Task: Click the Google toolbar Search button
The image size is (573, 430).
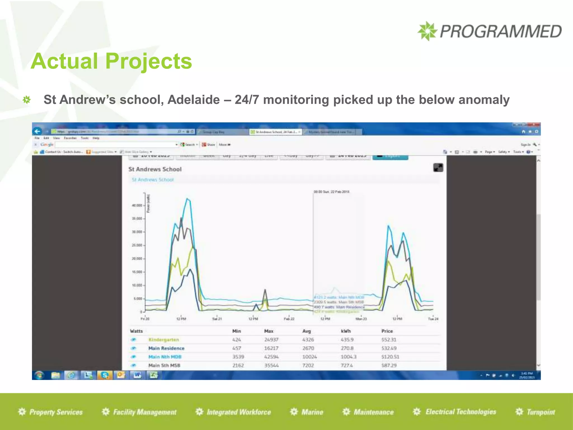Action: coord(187,145)
